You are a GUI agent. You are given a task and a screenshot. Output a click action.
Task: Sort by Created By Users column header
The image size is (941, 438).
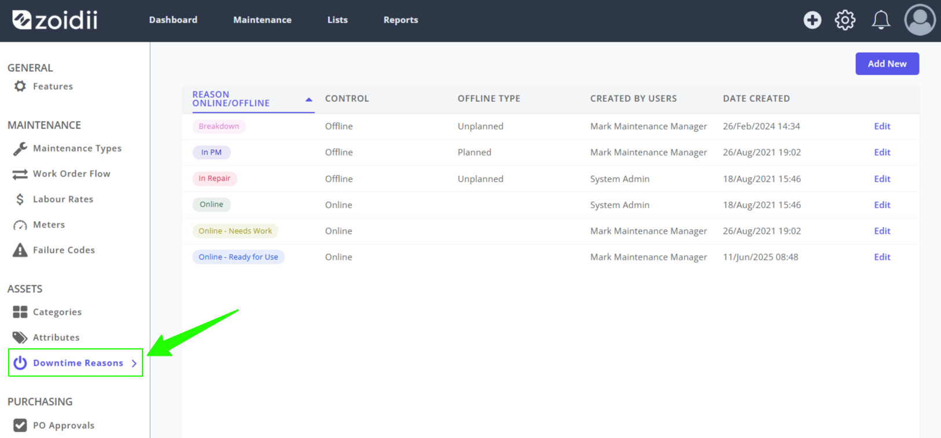[634, 98]
